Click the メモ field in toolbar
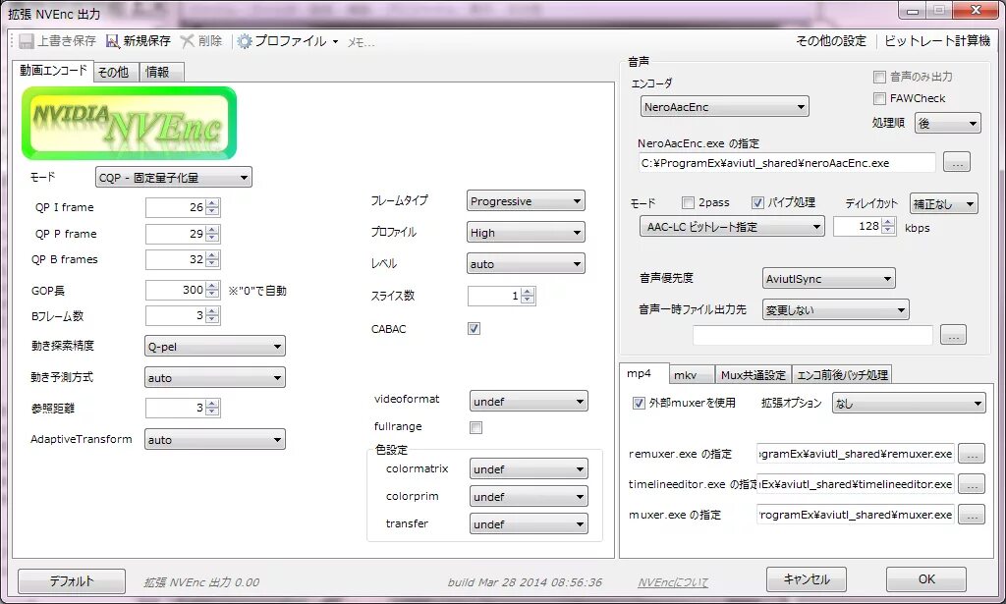Viewport: 1006px width, 604px height. coord(361,42)
